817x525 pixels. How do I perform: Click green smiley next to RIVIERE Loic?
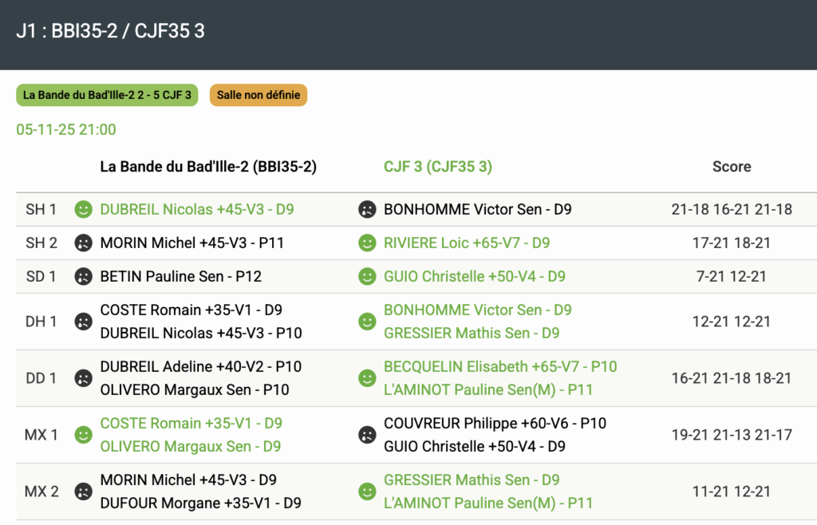click(367, 243)
